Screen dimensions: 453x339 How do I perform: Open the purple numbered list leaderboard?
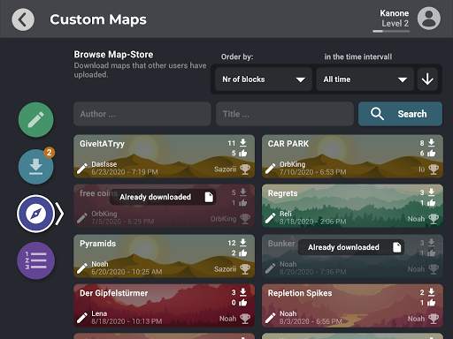36,260
